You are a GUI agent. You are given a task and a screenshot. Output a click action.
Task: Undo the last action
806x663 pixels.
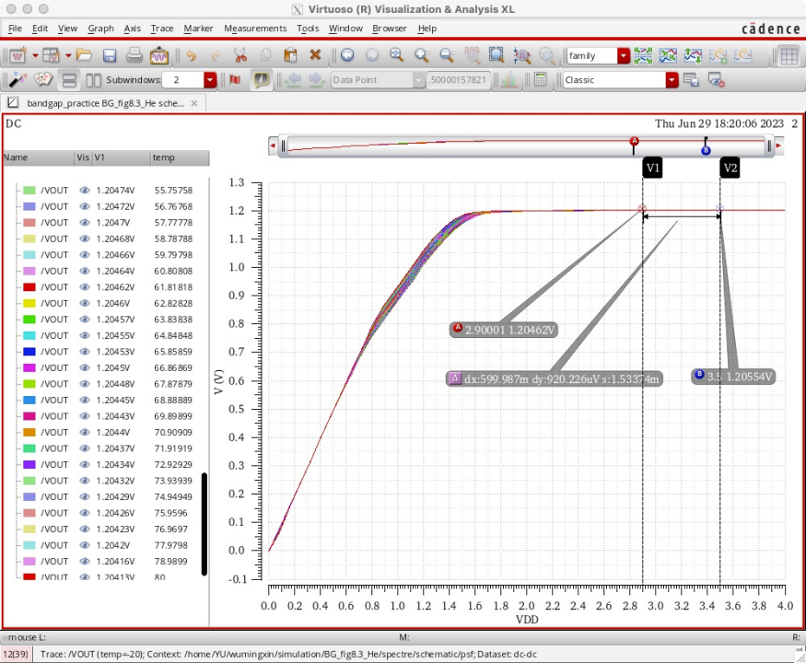(x=192, y=55)
